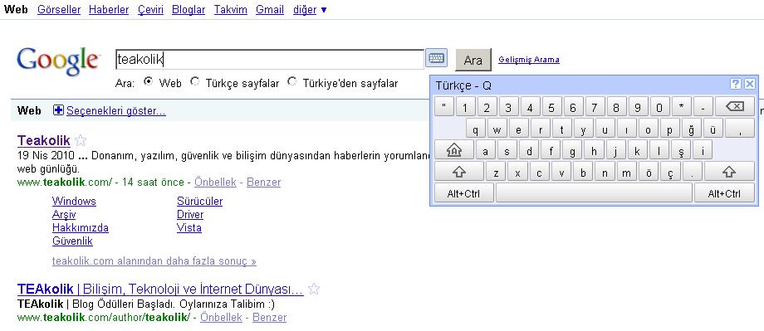Open the Görseller tab
The image size is (764, 331).
click(x=59, y=10)
